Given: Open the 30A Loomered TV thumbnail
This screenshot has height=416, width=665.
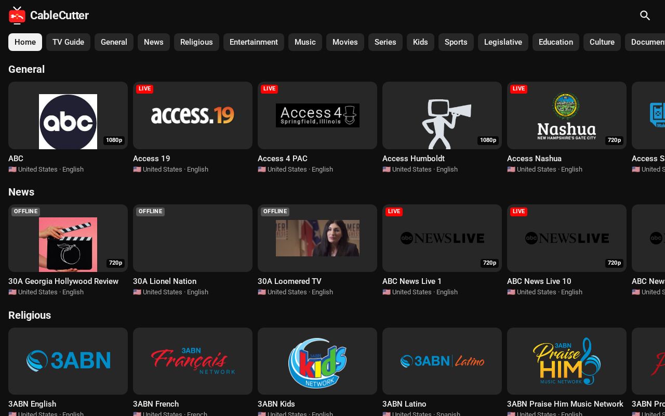Looking at the screenshot, I should click(x=317, y=238).
